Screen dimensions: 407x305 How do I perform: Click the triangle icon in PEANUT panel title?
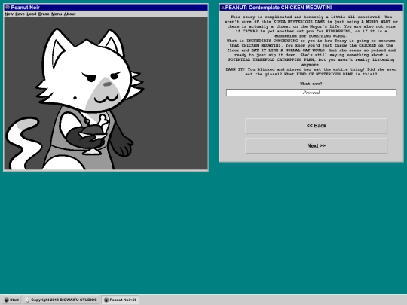[222, 8]
